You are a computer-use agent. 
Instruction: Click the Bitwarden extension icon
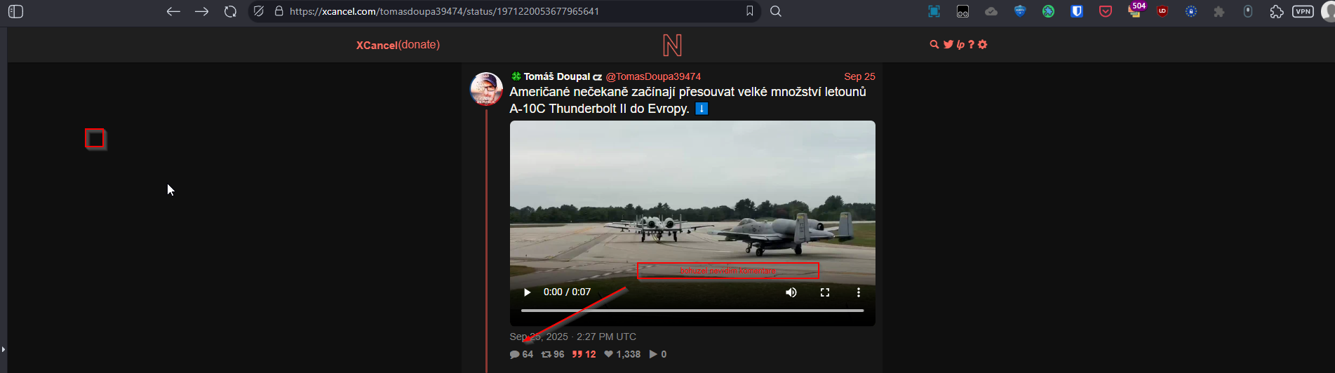[1077, 11]
